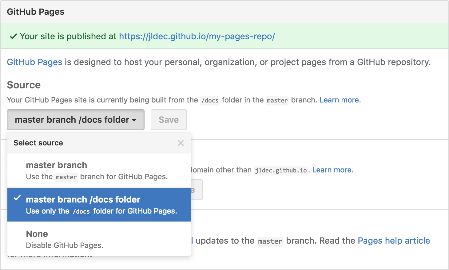Open the master branch /docs folder dropdown
The height and width of the screenshot is (270, 449).
coord(75,120)
